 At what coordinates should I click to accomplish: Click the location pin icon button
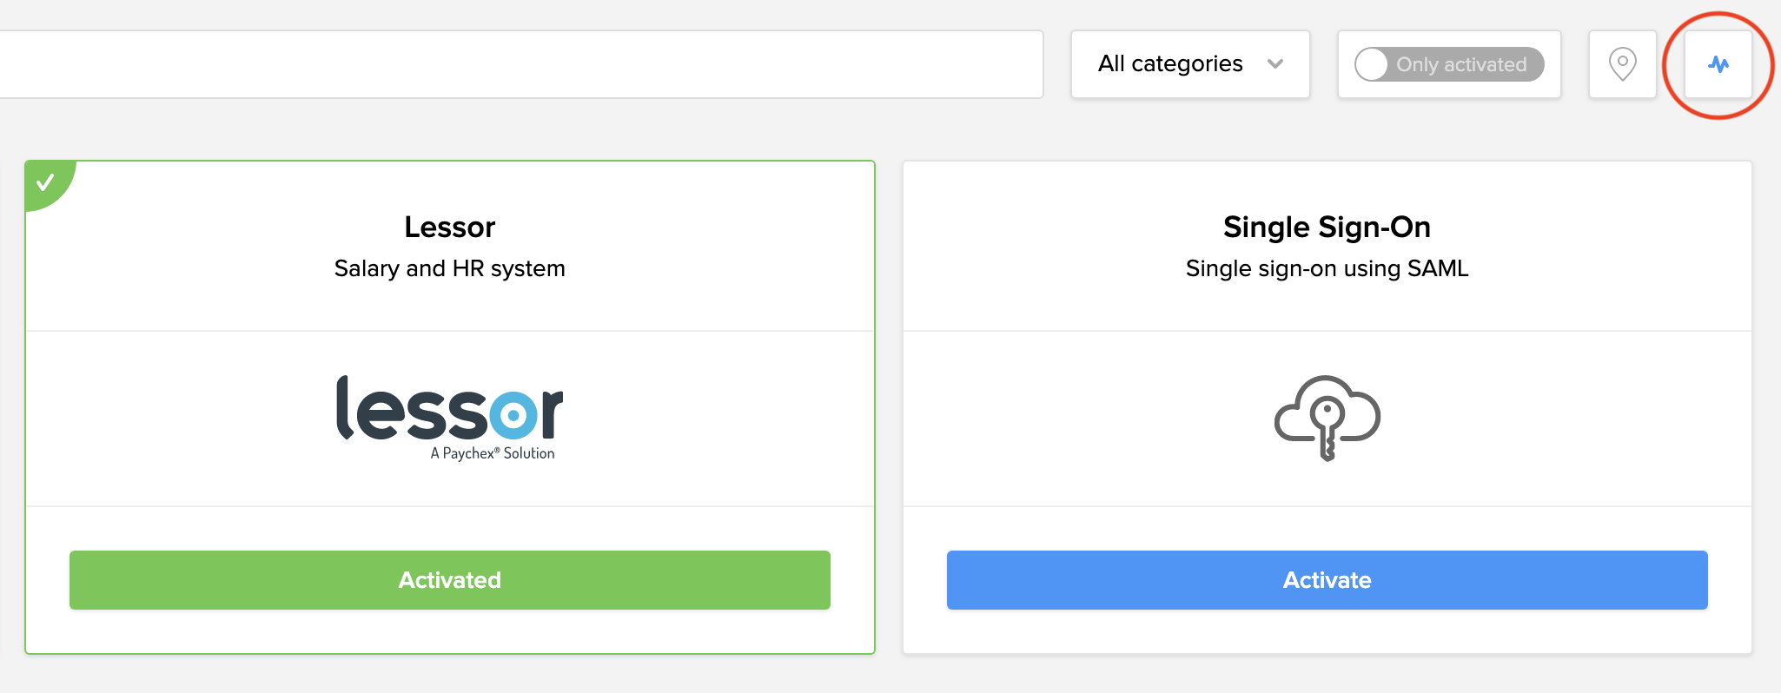[1622, 64]
